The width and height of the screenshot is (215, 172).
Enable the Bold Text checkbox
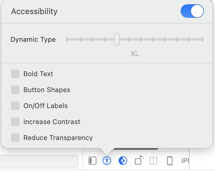(x=15, y=74)
